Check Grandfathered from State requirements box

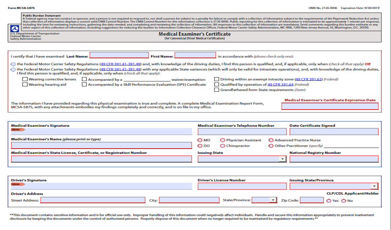pyautogui.click(x=217, y=90)
